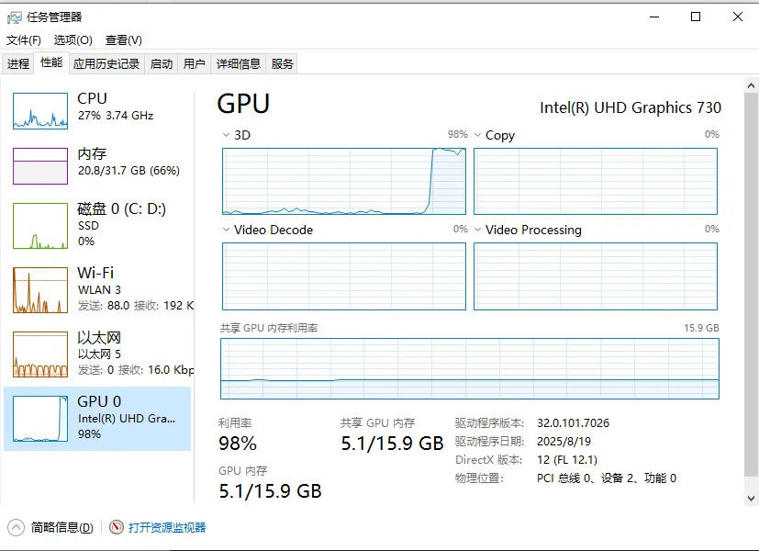Open the 文件(F) menu
Image resolution: width=759 pixels, height=551 pixels.
coord(24,40)
